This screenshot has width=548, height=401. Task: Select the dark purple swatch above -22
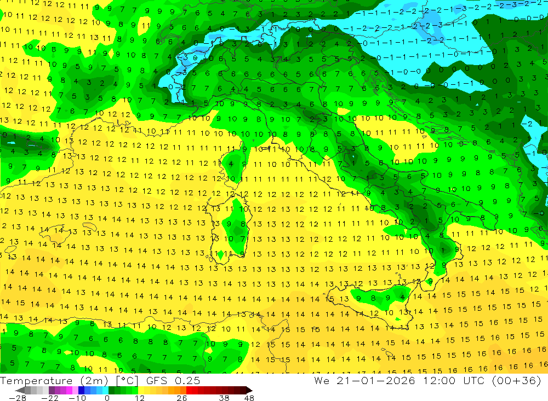pos(52,390)
